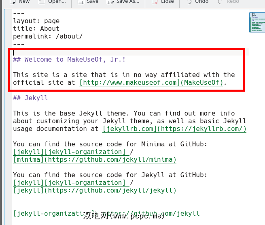Screen dimensions: 265x225
Task: Click the Open folder icon
Action: (x=42, y=2)
